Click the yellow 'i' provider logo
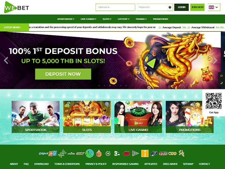This screenshot has height=169, width=225. coord(145,153)
